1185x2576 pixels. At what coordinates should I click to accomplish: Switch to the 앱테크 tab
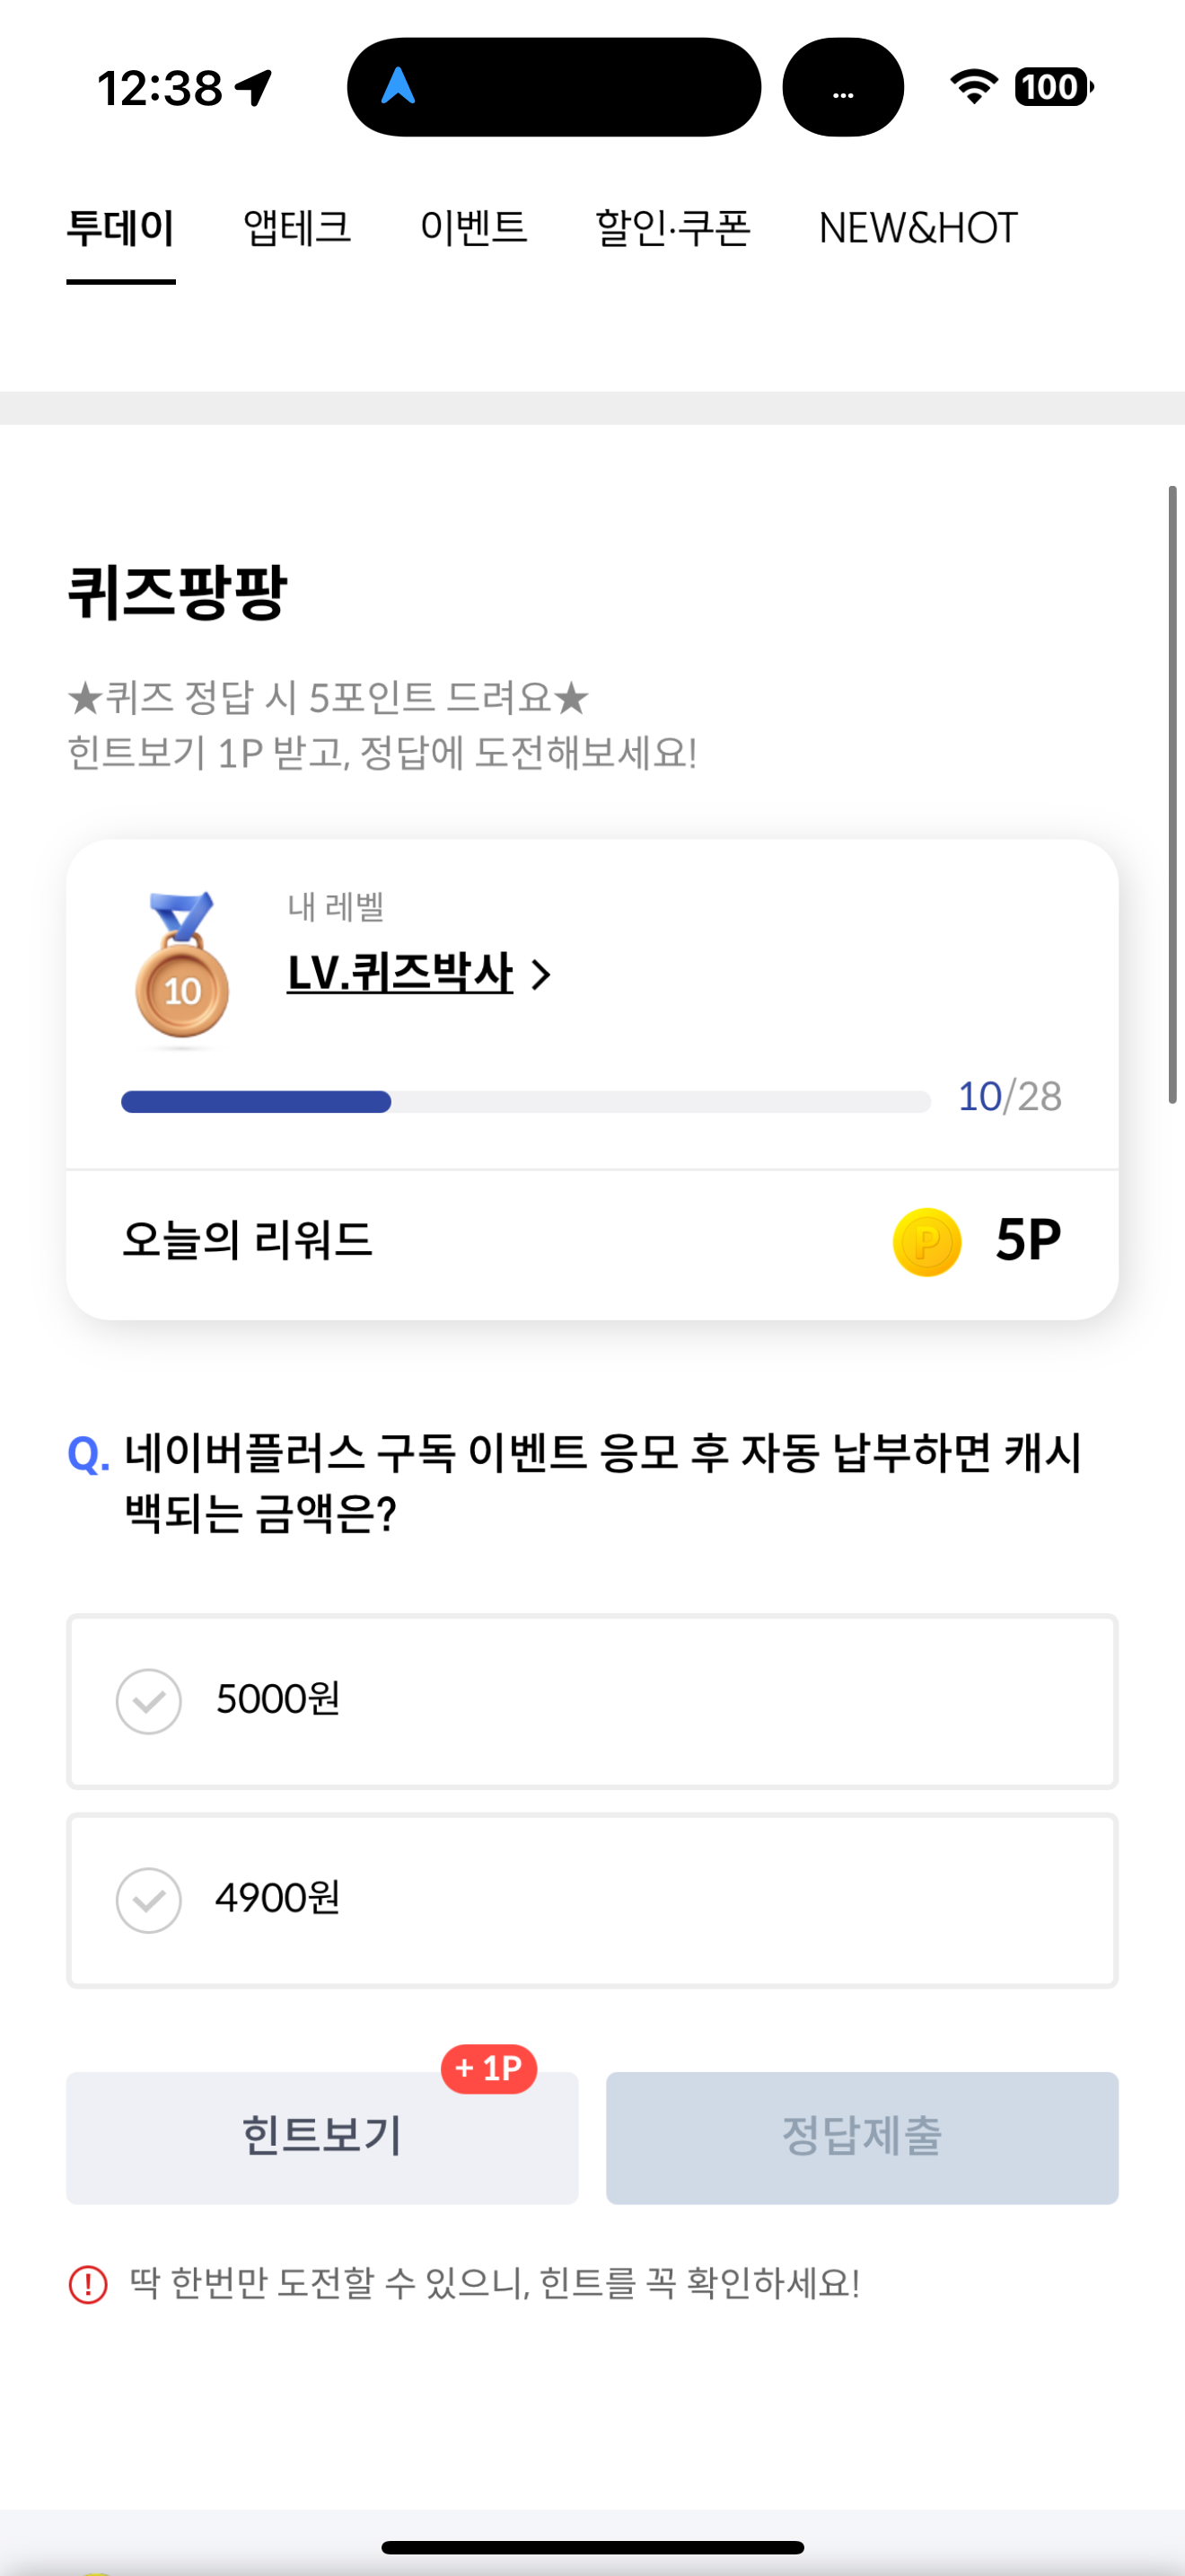tap(298, 228)
